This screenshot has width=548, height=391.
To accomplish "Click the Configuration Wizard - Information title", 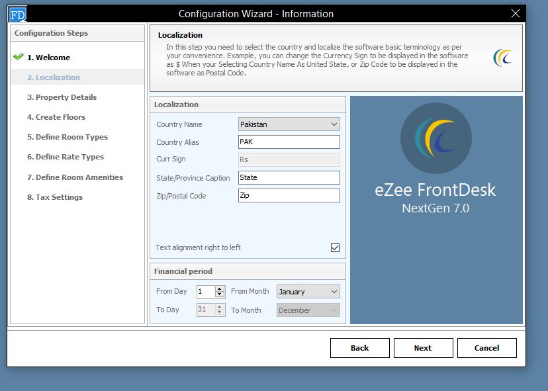I will (256, 14).
